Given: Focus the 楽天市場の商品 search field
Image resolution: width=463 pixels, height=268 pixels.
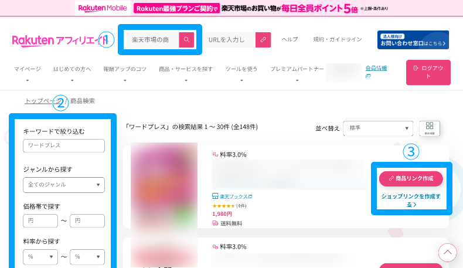Looking at the screenshot, I should coord(152,40).
